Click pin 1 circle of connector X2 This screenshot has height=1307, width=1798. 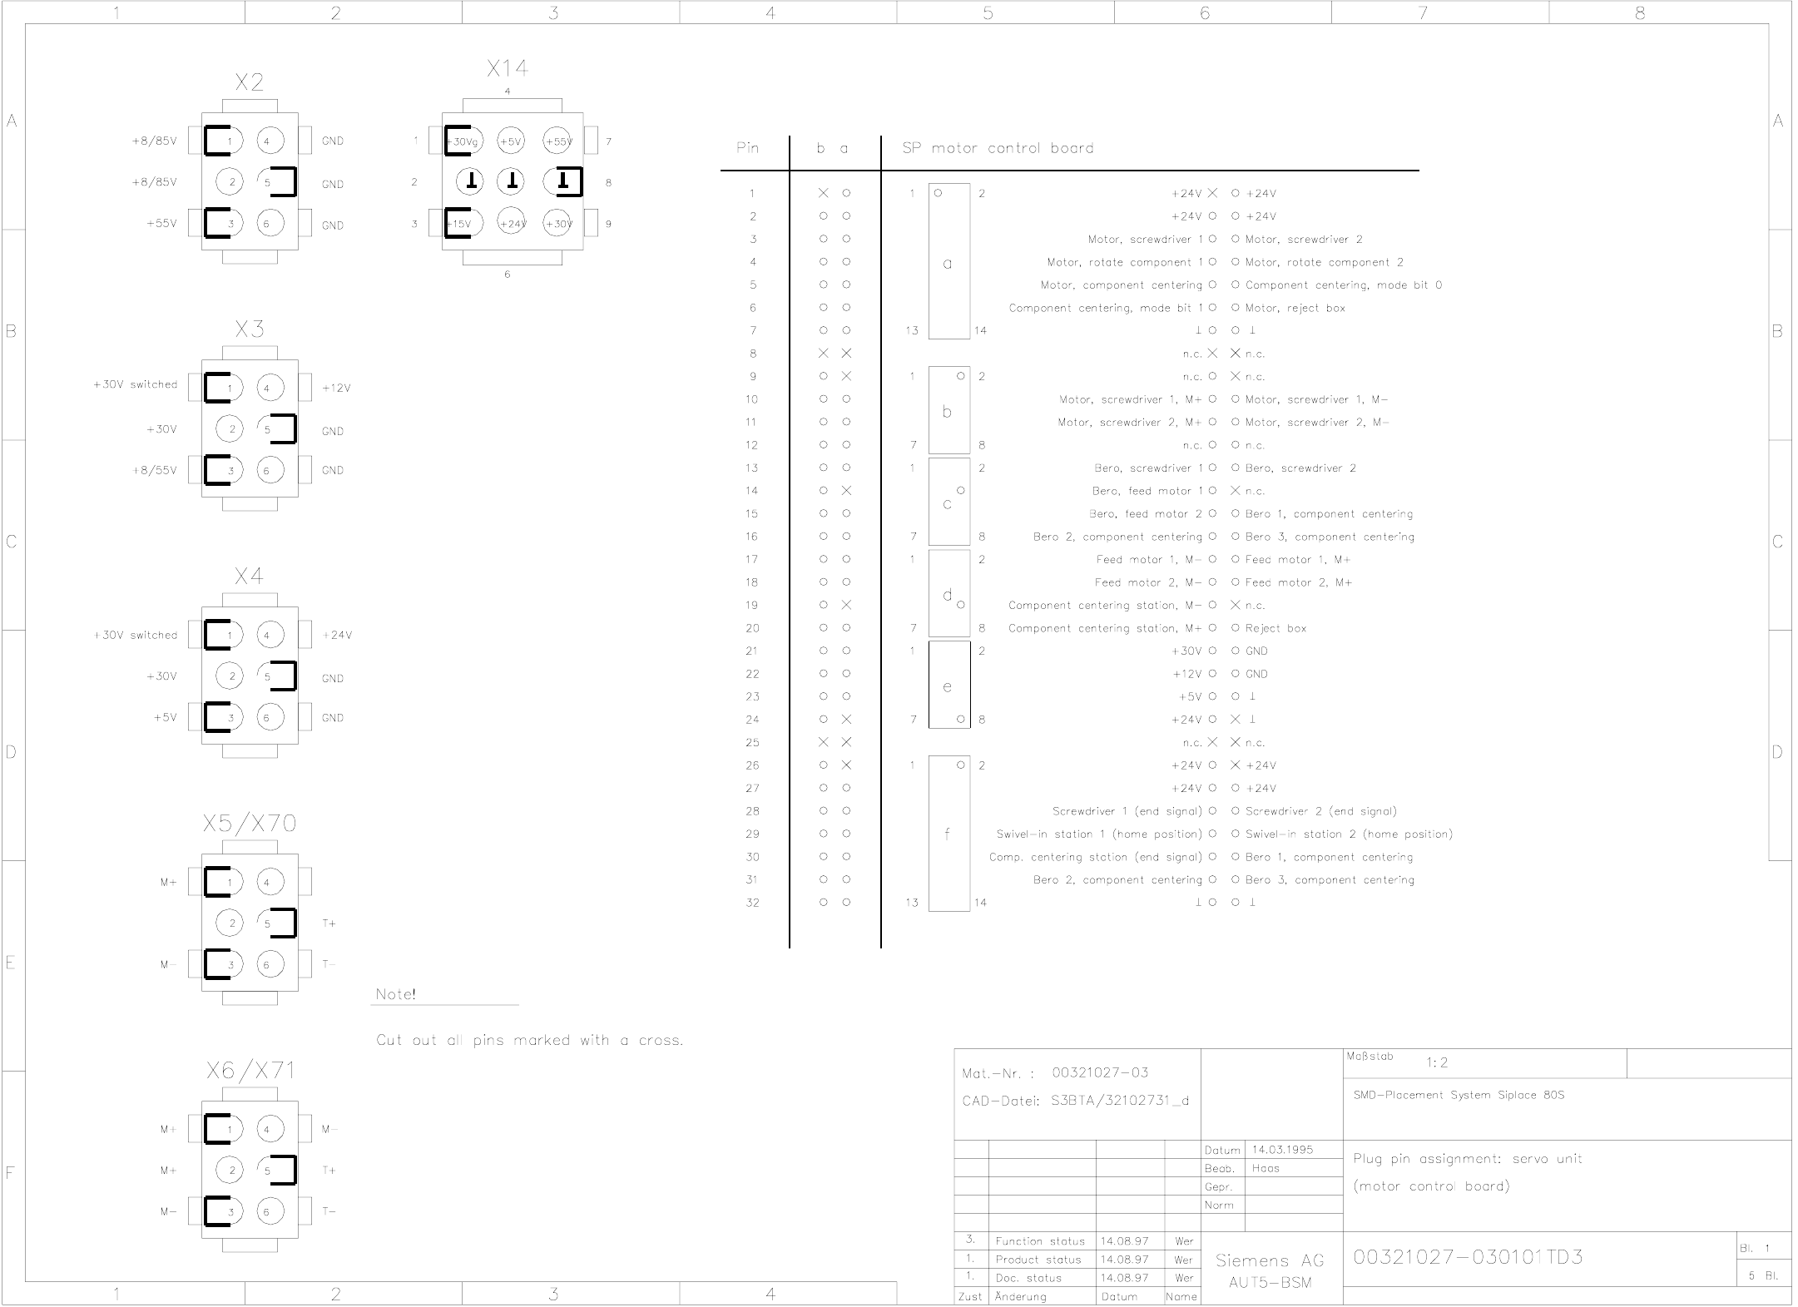(x=230, y=141)
